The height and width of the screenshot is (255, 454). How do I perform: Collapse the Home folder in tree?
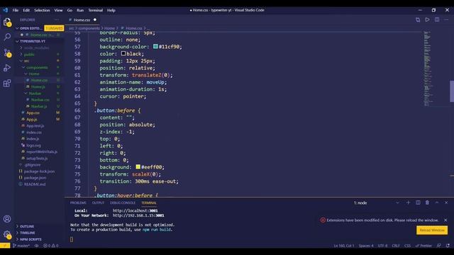pos(33,74)
